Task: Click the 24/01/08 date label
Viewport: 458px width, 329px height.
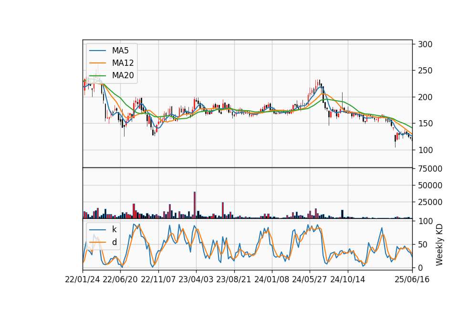Action: click(x=271, y=279)
